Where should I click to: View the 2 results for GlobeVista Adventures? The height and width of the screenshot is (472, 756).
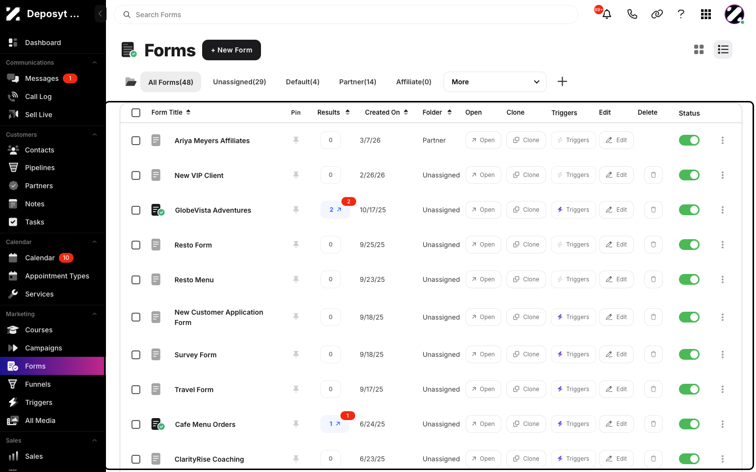(335, 210)
